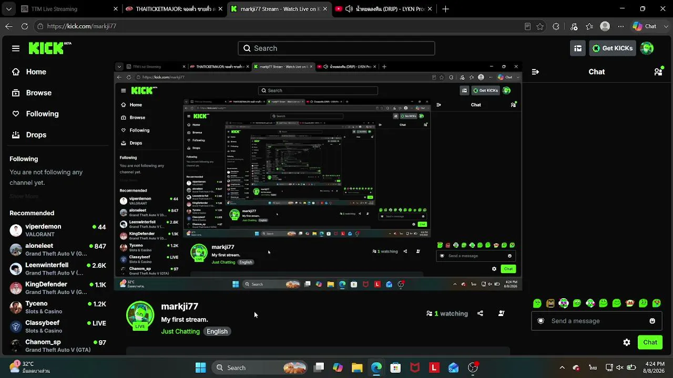Insert the angry brown face emote
The image size is (673, 378).
pos(550,303)
